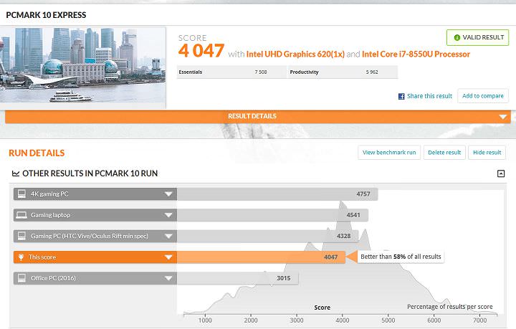Open the Gaming laptop dropdown arrow
516x329 pixels.
(x=168, y=215)
